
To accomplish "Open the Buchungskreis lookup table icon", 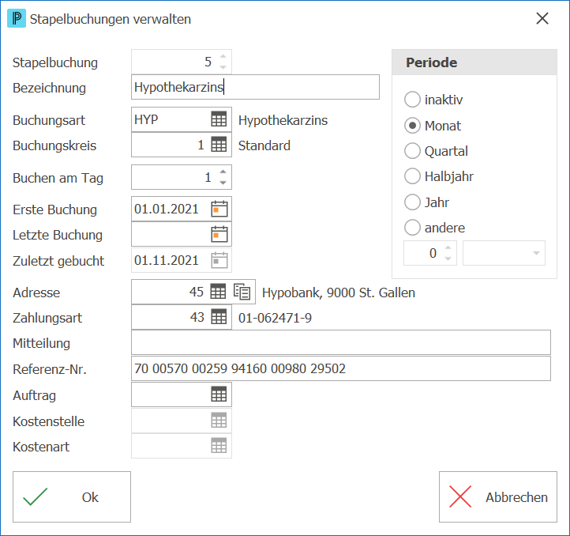I will coord(219,145).
